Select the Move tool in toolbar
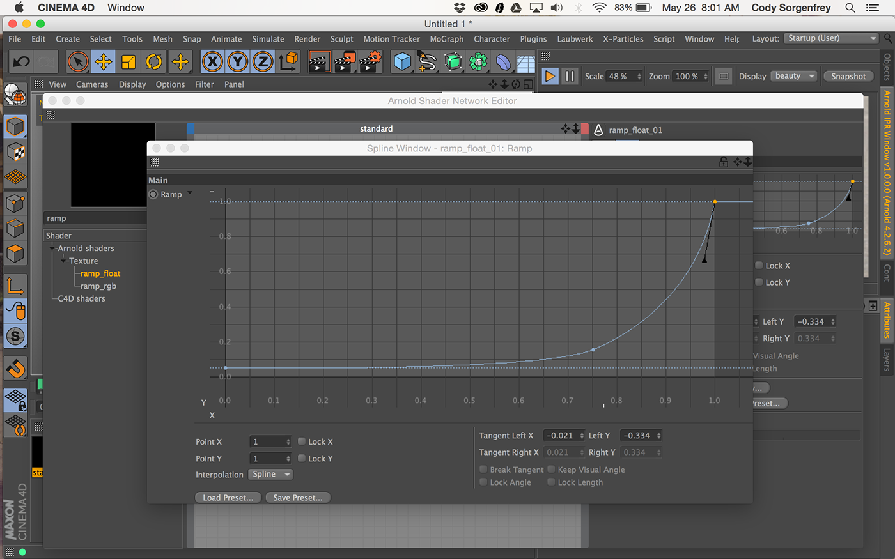895x559 pixels. point(103,62)
